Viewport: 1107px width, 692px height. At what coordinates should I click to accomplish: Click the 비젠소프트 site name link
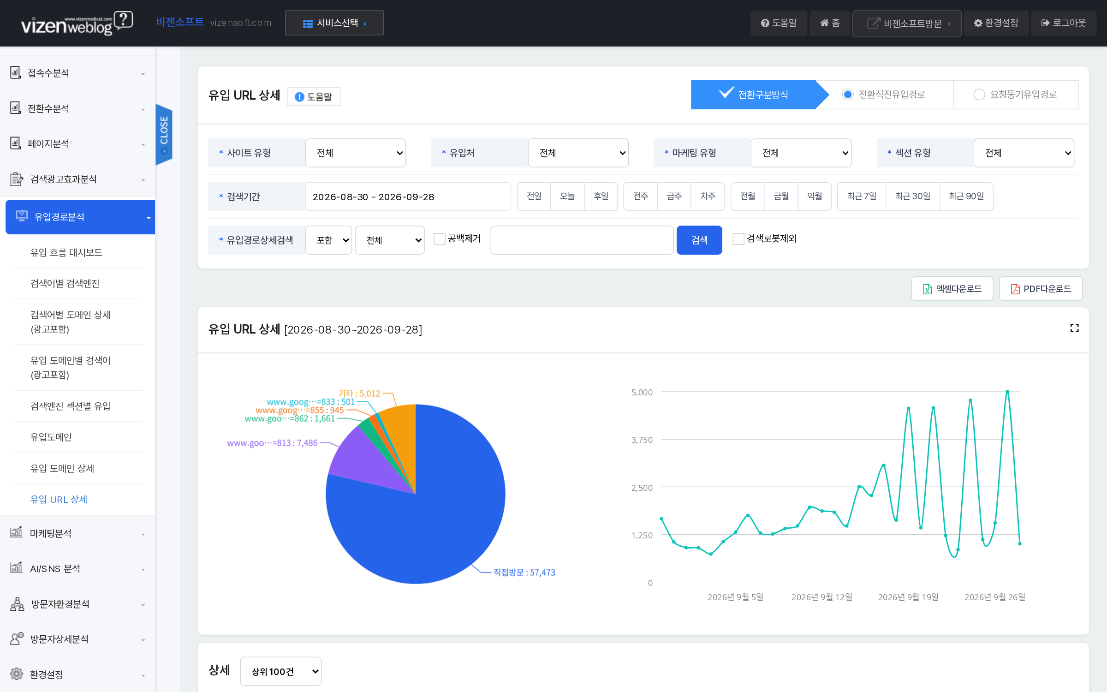pyautogui.click(x=180, y=22)
